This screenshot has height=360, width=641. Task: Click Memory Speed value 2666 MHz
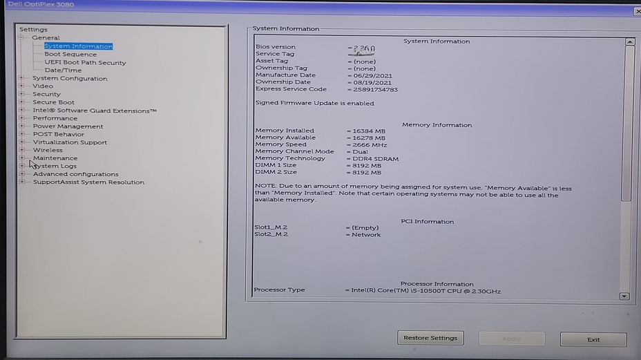click(x=370, y=145)
